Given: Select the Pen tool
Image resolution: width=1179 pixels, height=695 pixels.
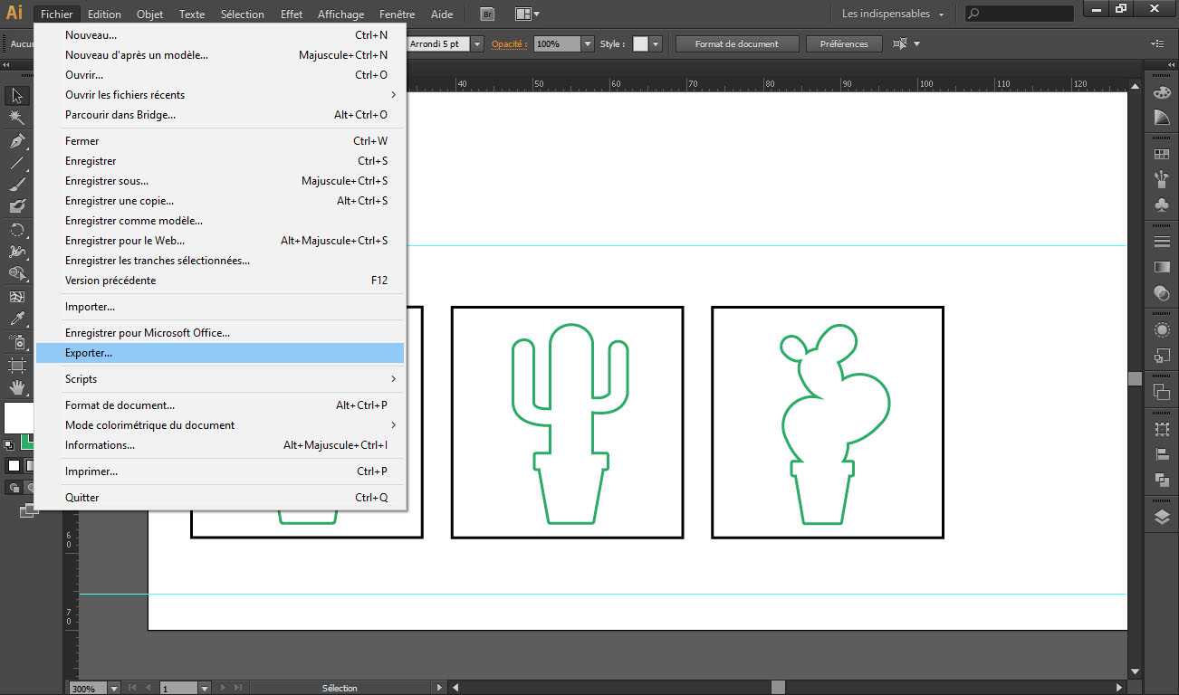Looking at the screenshot, I should click(x=17, y=141).
